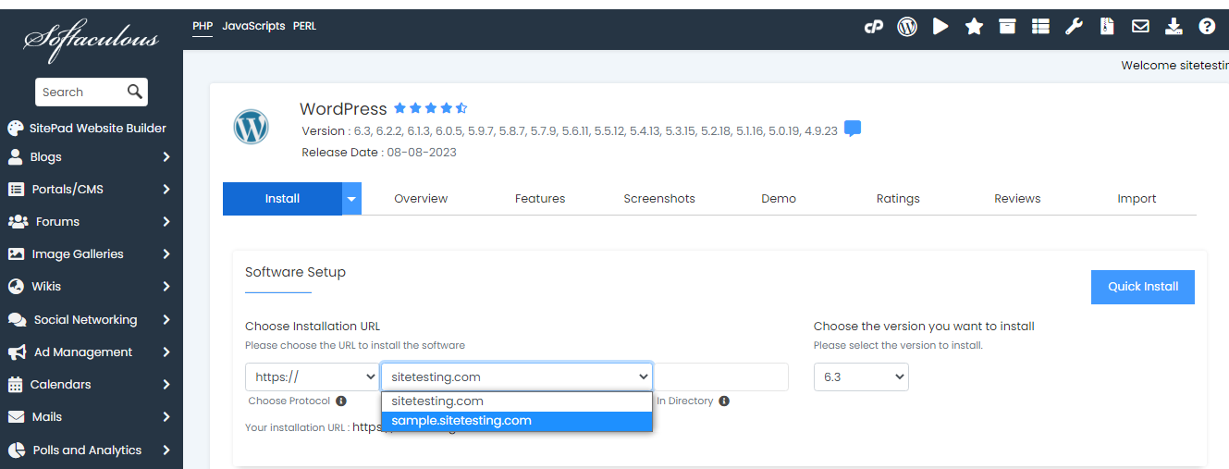The image size is (1229, 469).
Task: Open ratings via the star icon in top bar
Action: (x=974, y=27)
